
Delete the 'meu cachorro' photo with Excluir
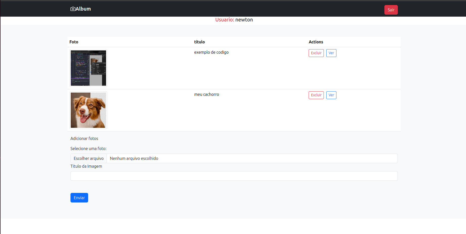pyautogui.click(x=316, y=95)
